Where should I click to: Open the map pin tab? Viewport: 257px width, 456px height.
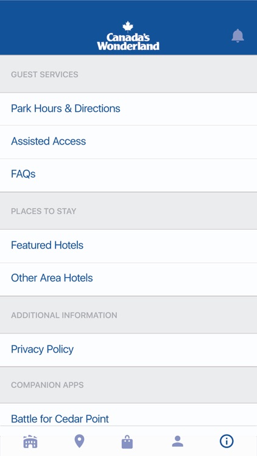79,441
